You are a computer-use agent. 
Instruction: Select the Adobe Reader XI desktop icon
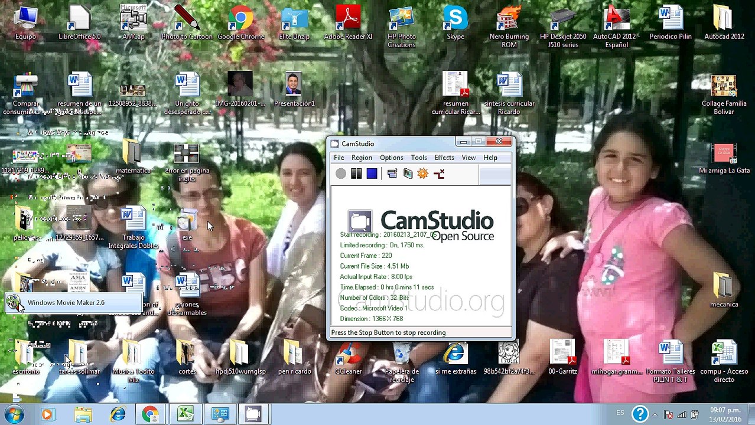click(348, 24)
